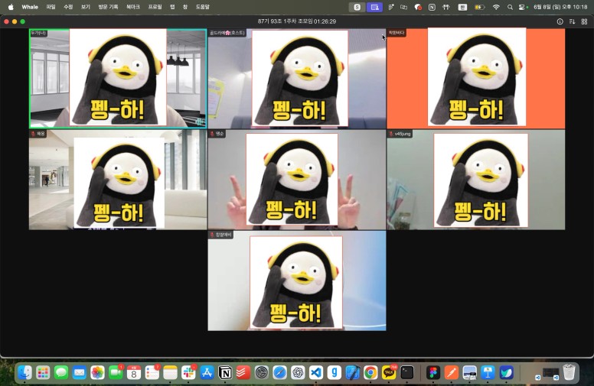
Task: Open Keynote from the dock
Action: (488, 373)
